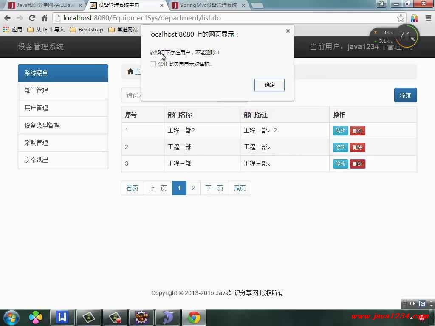Viewport: 435px width, 326px height.
Task: Go to 首页 in pagination
Action: point(133,188)
